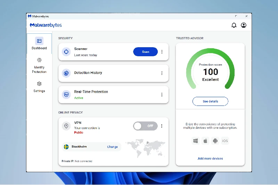
Task: Open the notifications bell
Action: click(234, 25)
